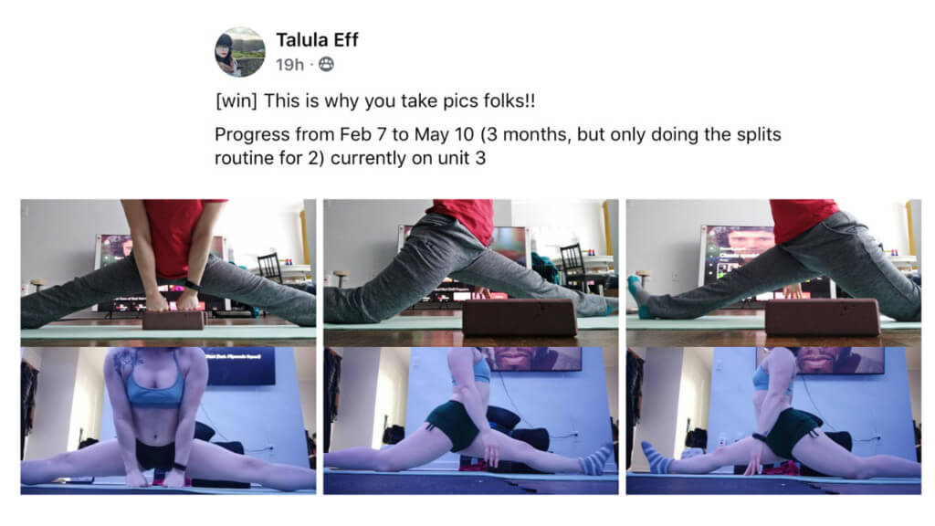Open the bottom-right split progress photo
The image size is (935, 526).
tap(773, 421)
